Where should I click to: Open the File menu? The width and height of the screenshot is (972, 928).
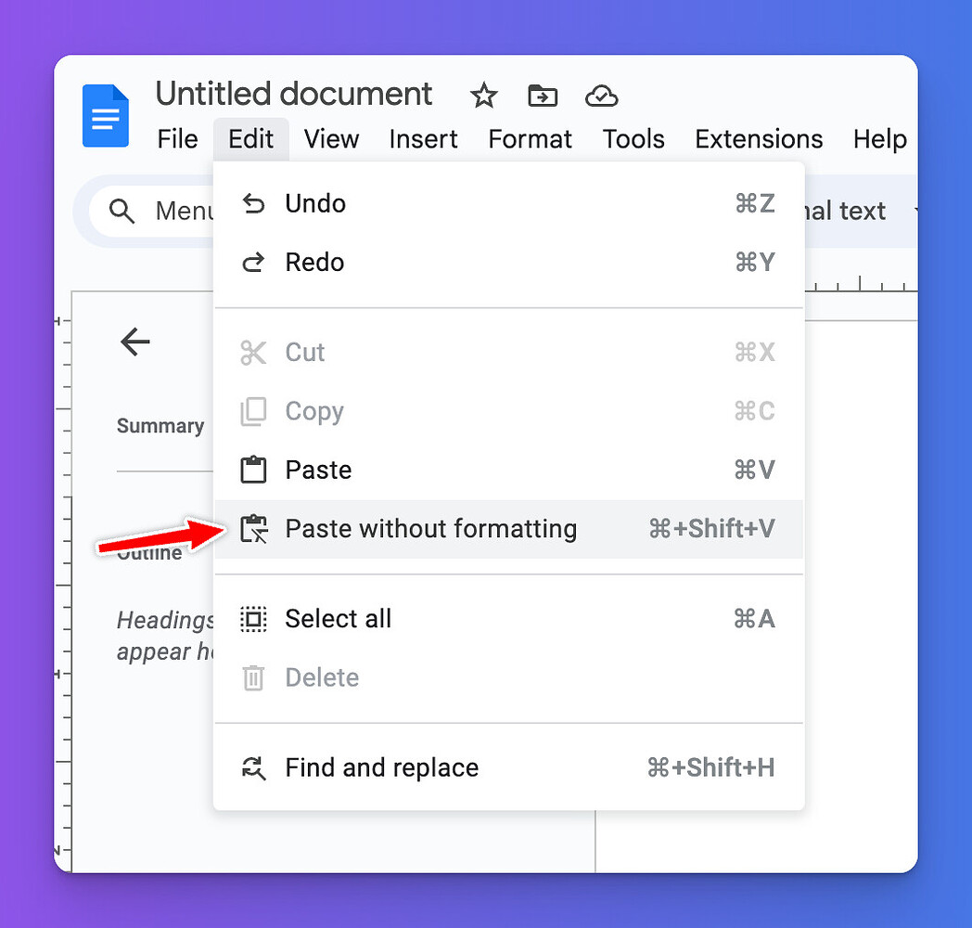pos(177,139)
